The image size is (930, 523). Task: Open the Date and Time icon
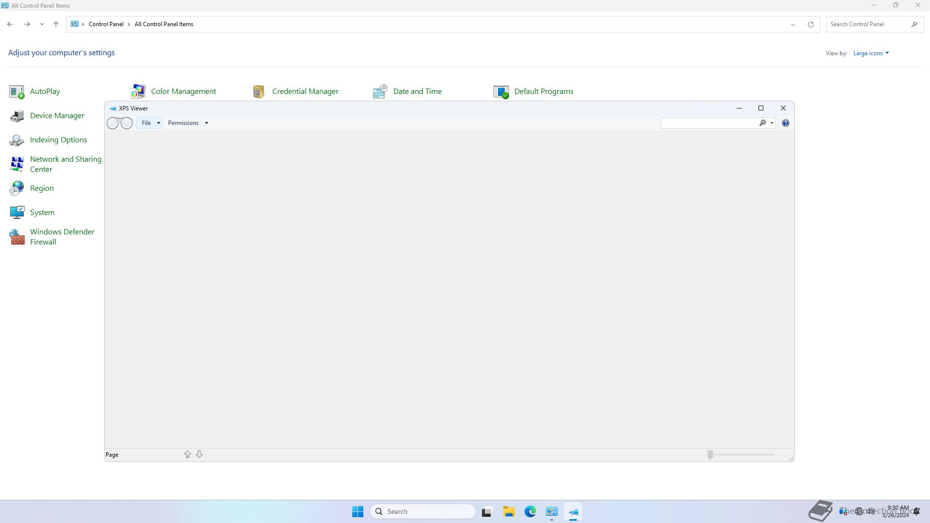point(380,91)
